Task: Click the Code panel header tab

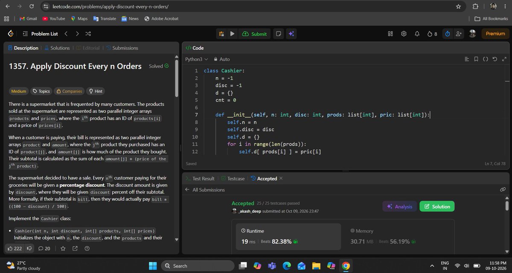Action: (x=195, y=48)
